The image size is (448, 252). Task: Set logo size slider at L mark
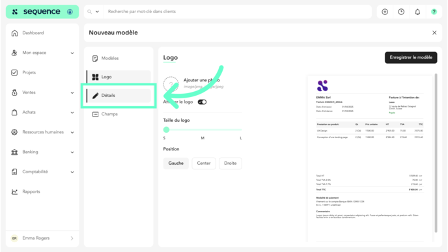point(241,130)
